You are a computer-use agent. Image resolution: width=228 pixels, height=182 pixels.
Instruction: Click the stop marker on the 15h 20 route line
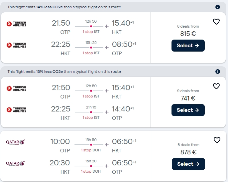[x=91, y=166]
